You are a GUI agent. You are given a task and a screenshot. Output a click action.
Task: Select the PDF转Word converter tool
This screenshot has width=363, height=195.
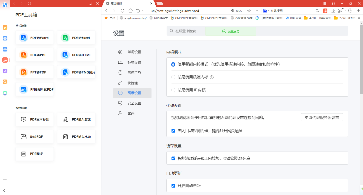coord(34,37)
